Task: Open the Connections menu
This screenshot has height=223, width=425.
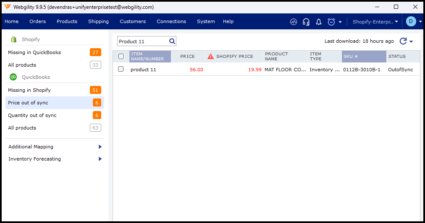Action: pos(171,21)
